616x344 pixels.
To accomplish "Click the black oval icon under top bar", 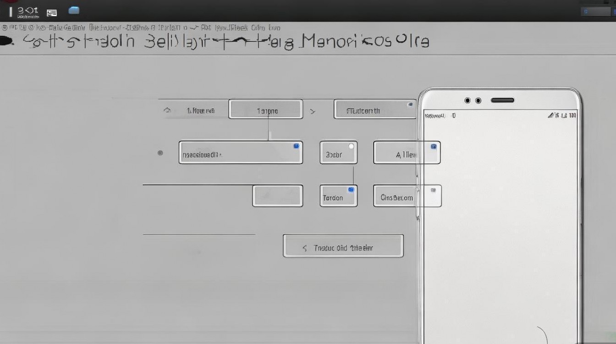I will (x=6, y=41).
